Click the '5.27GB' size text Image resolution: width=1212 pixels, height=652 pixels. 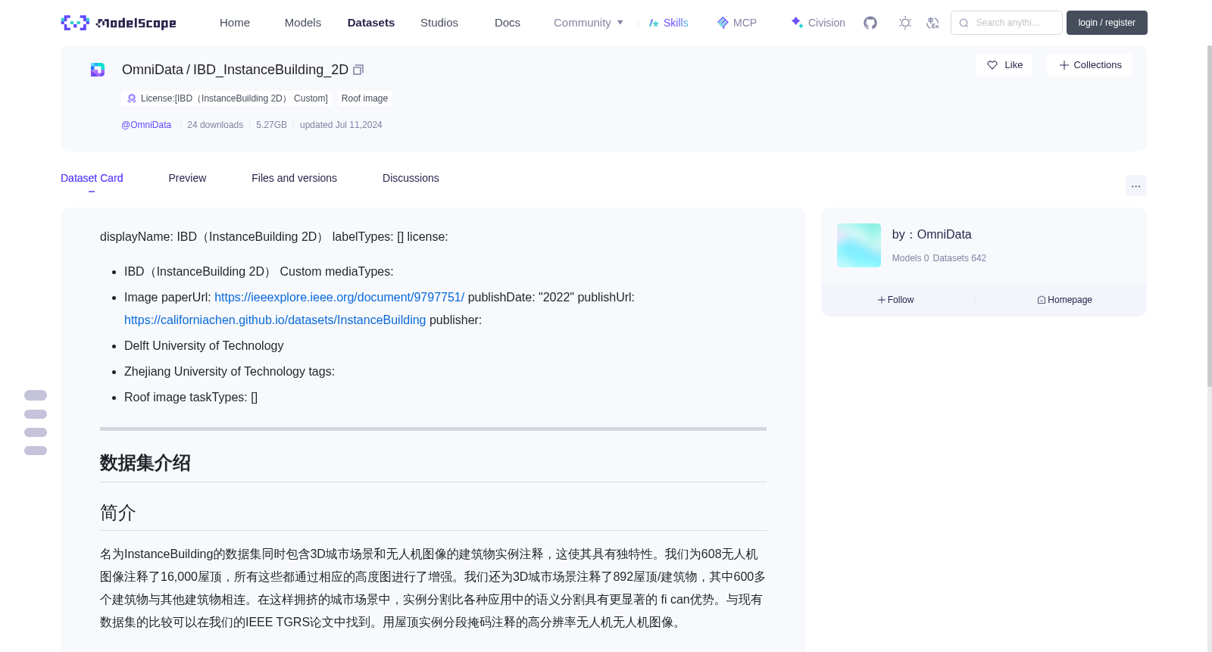tap(271, 125)
